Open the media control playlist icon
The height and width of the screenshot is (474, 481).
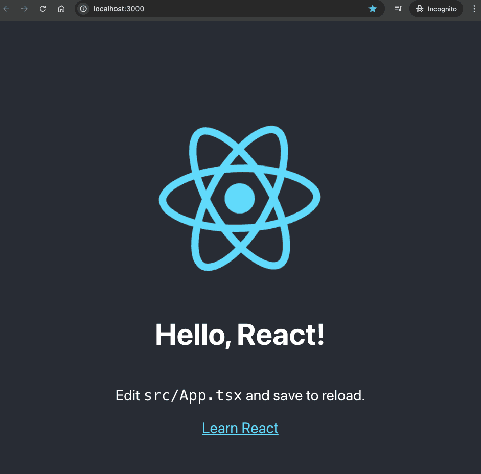point(398,9)
